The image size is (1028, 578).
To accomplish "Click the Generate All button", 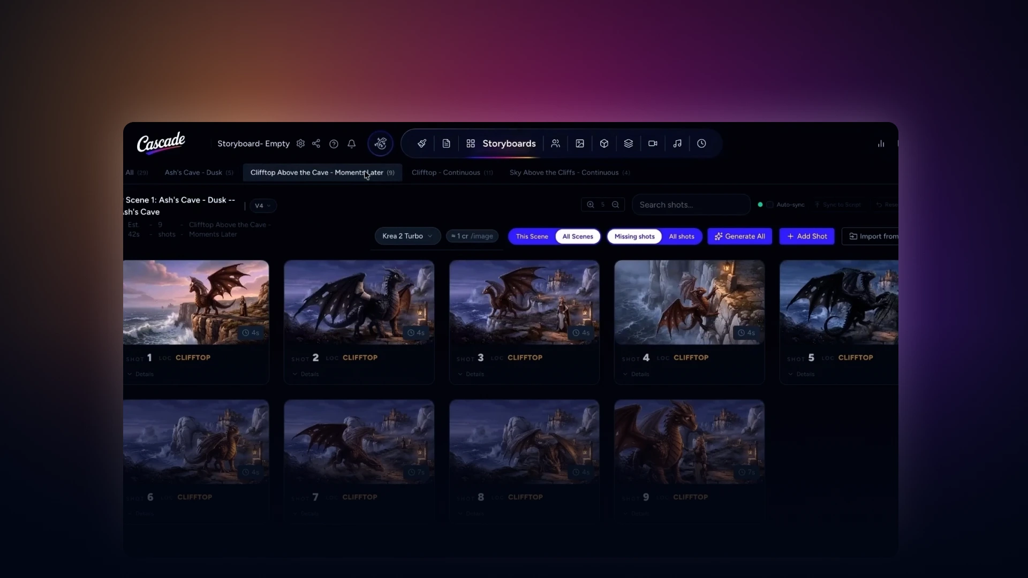I will (739, 237).
